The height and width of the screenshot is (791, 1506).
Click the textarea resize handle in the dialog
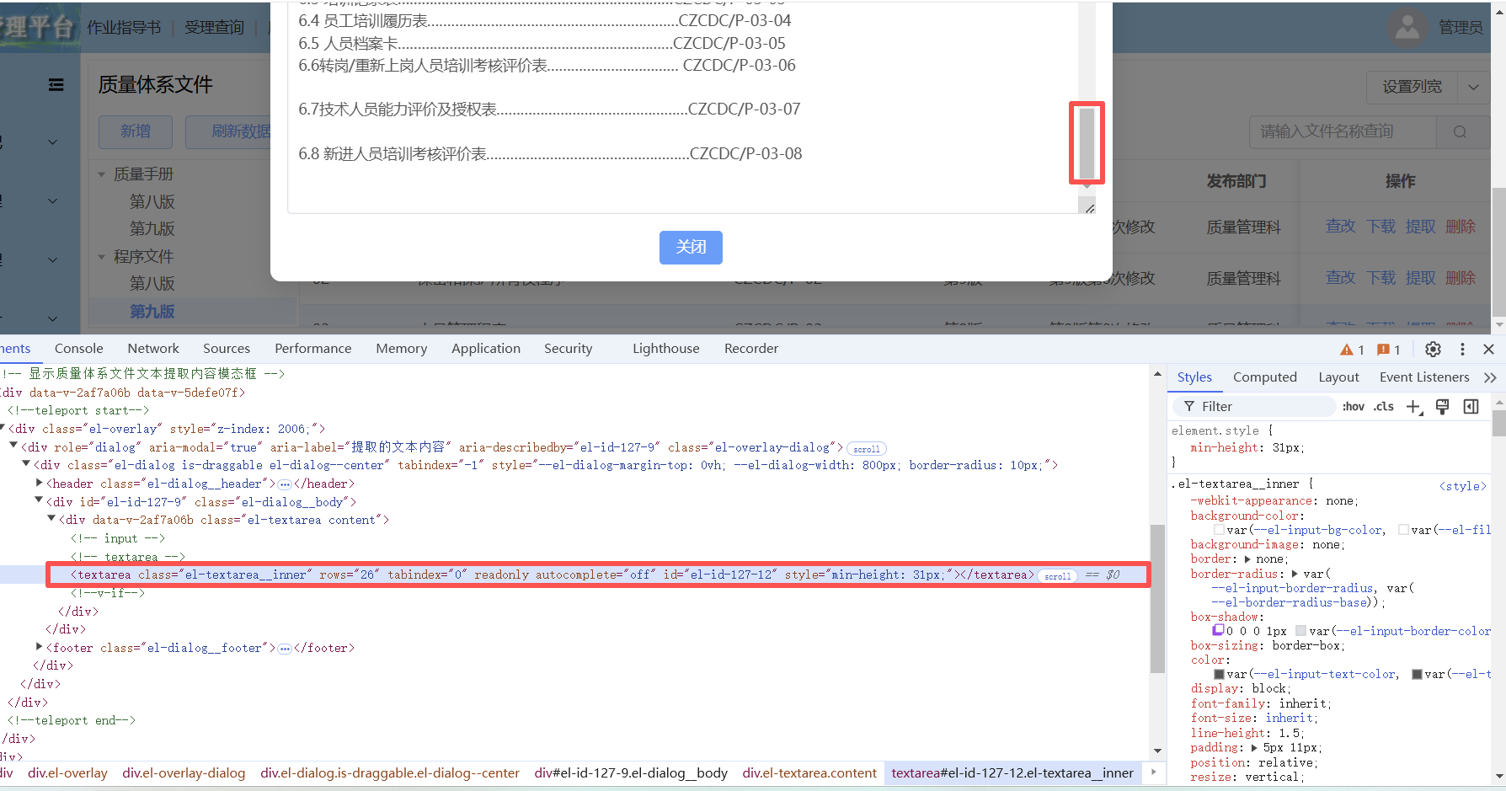point(1089,207)
